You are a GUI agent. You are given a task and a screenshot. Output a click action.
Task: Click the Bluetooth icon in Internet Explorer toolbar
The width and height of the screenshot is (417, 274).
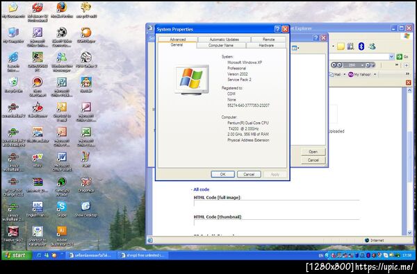(361, 46)
